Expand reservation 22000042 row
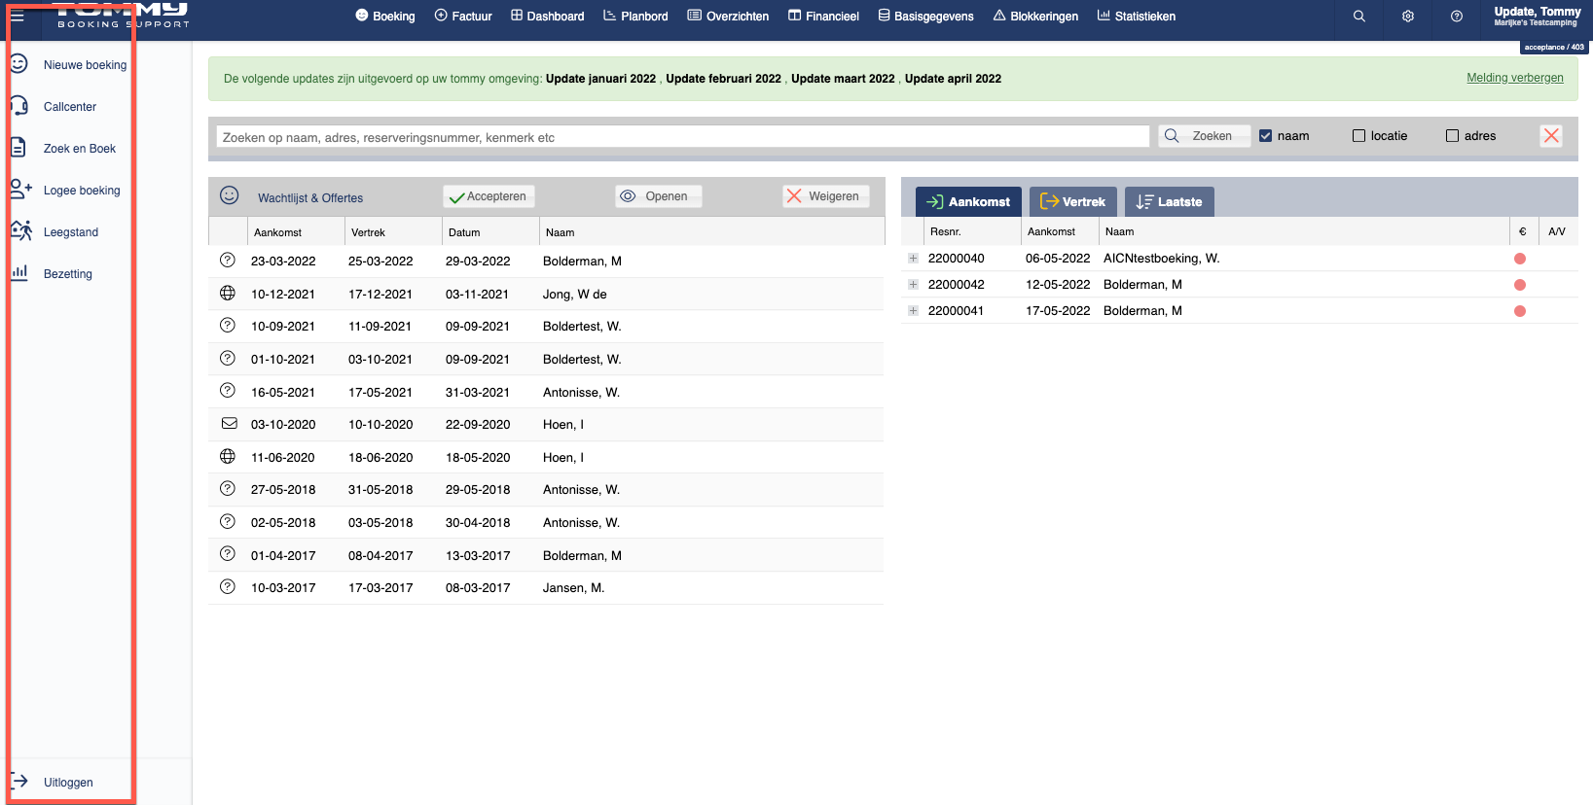 [x=913, y=285]
